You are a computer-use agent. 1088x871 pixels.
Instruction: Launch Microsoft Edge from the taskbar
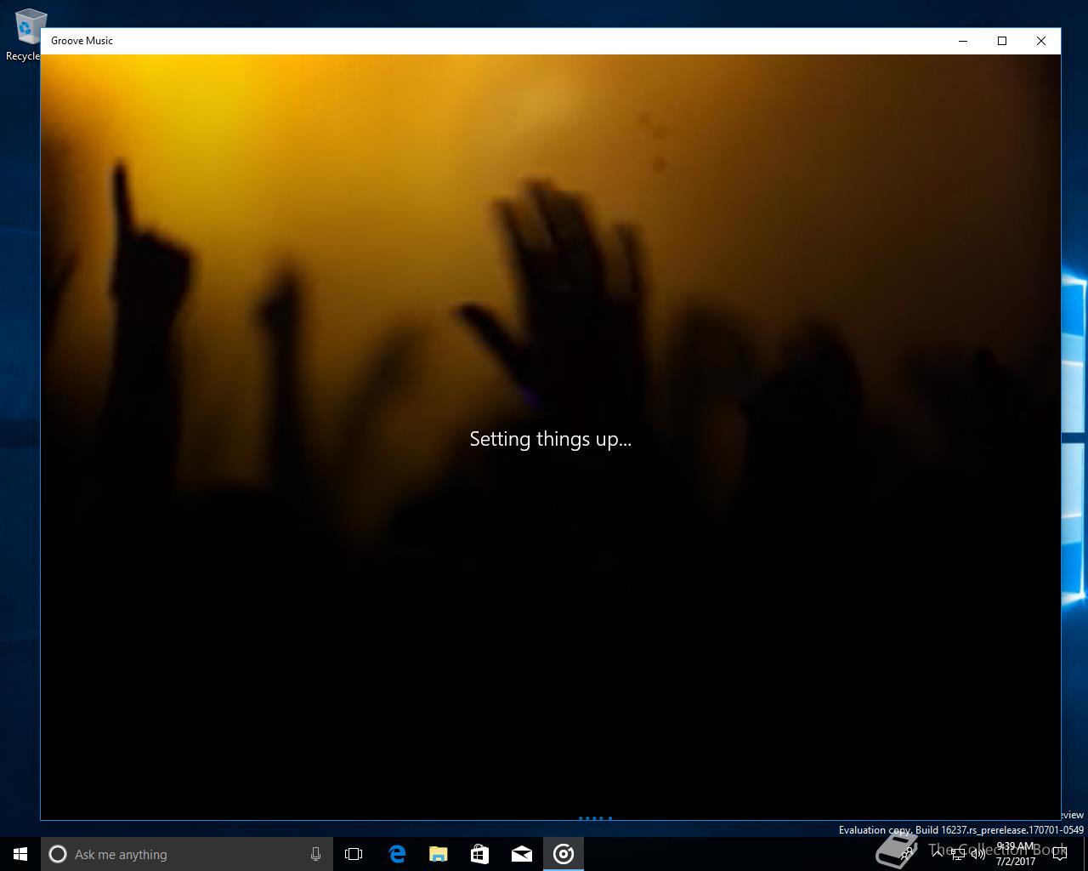[397, 854]
